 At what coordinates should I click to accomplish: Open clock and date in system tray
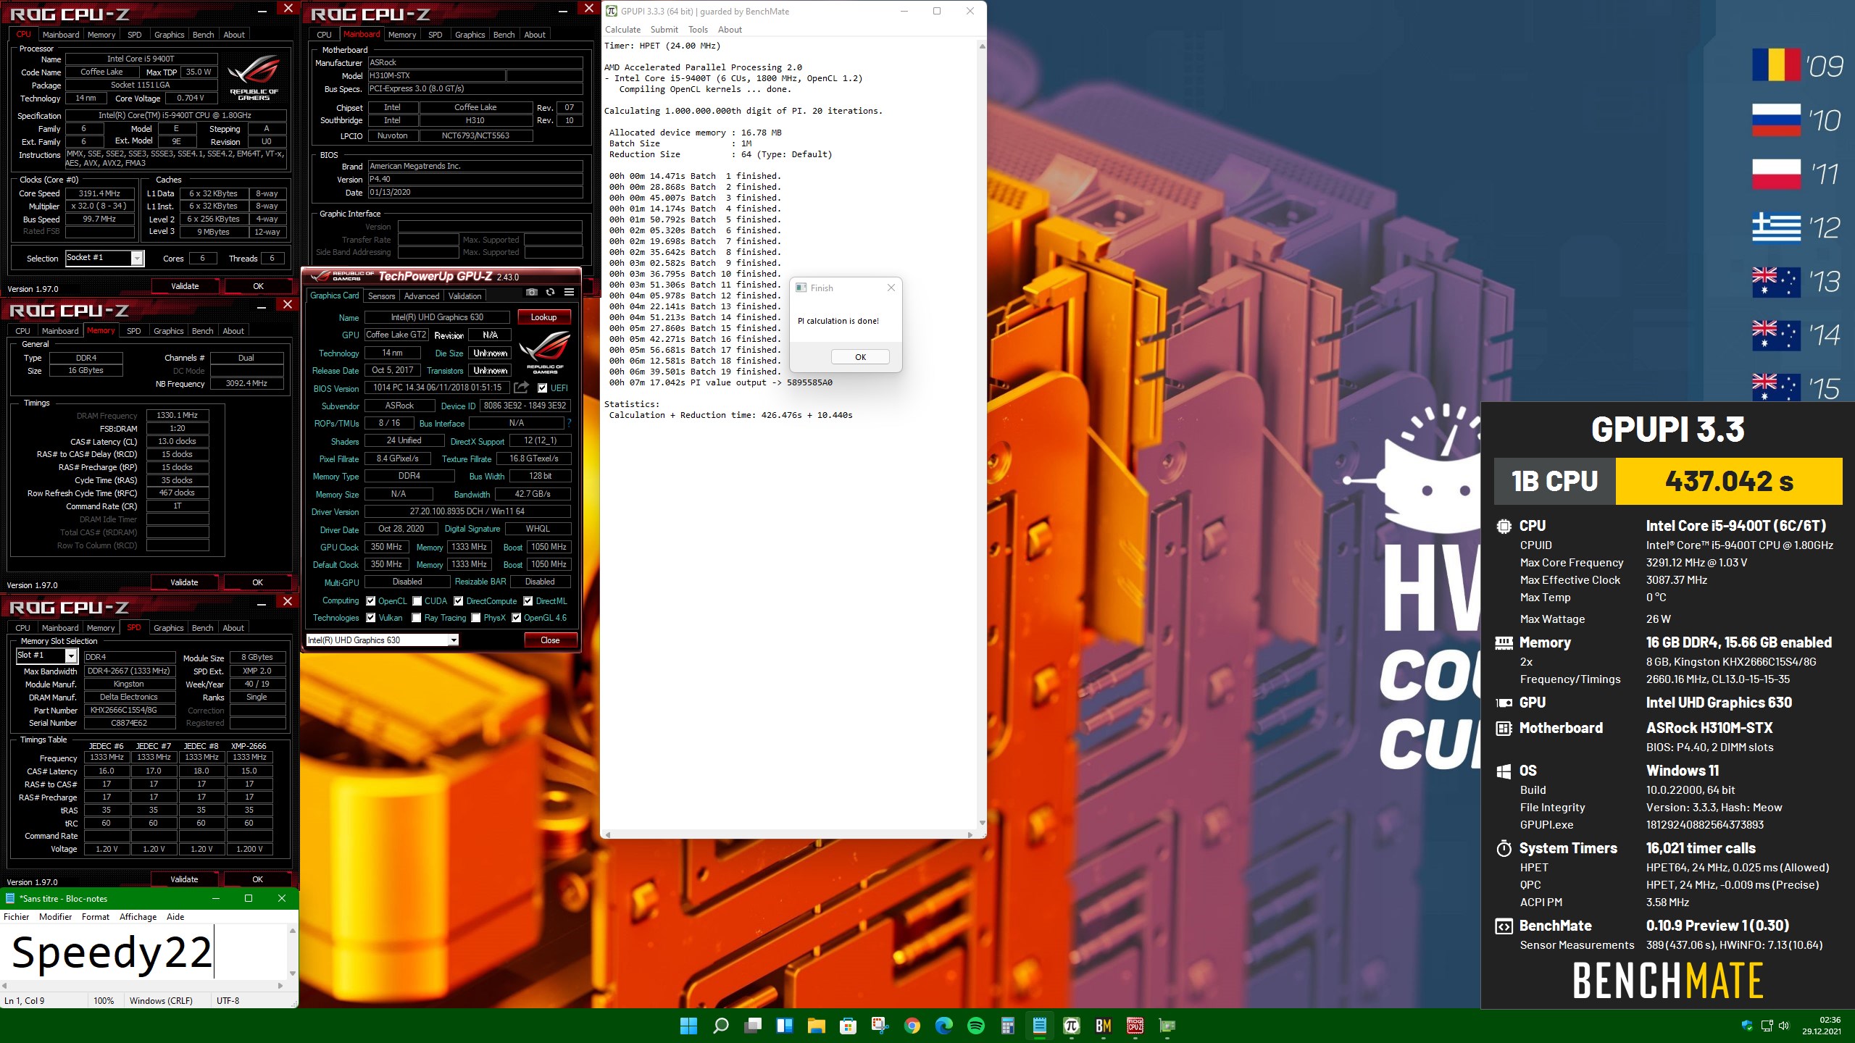[1822, 1026]
